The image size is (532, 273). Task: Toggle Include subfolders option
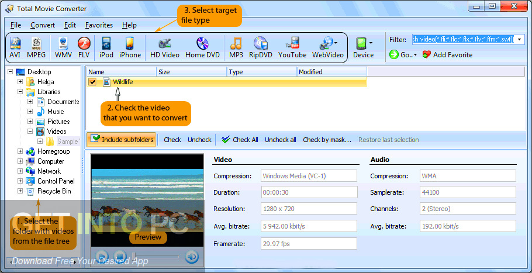122,139
